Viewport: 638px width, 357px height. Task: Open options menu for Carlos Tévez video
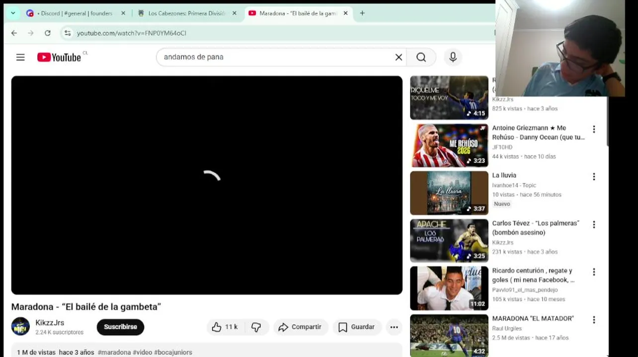tap(594, 224)
